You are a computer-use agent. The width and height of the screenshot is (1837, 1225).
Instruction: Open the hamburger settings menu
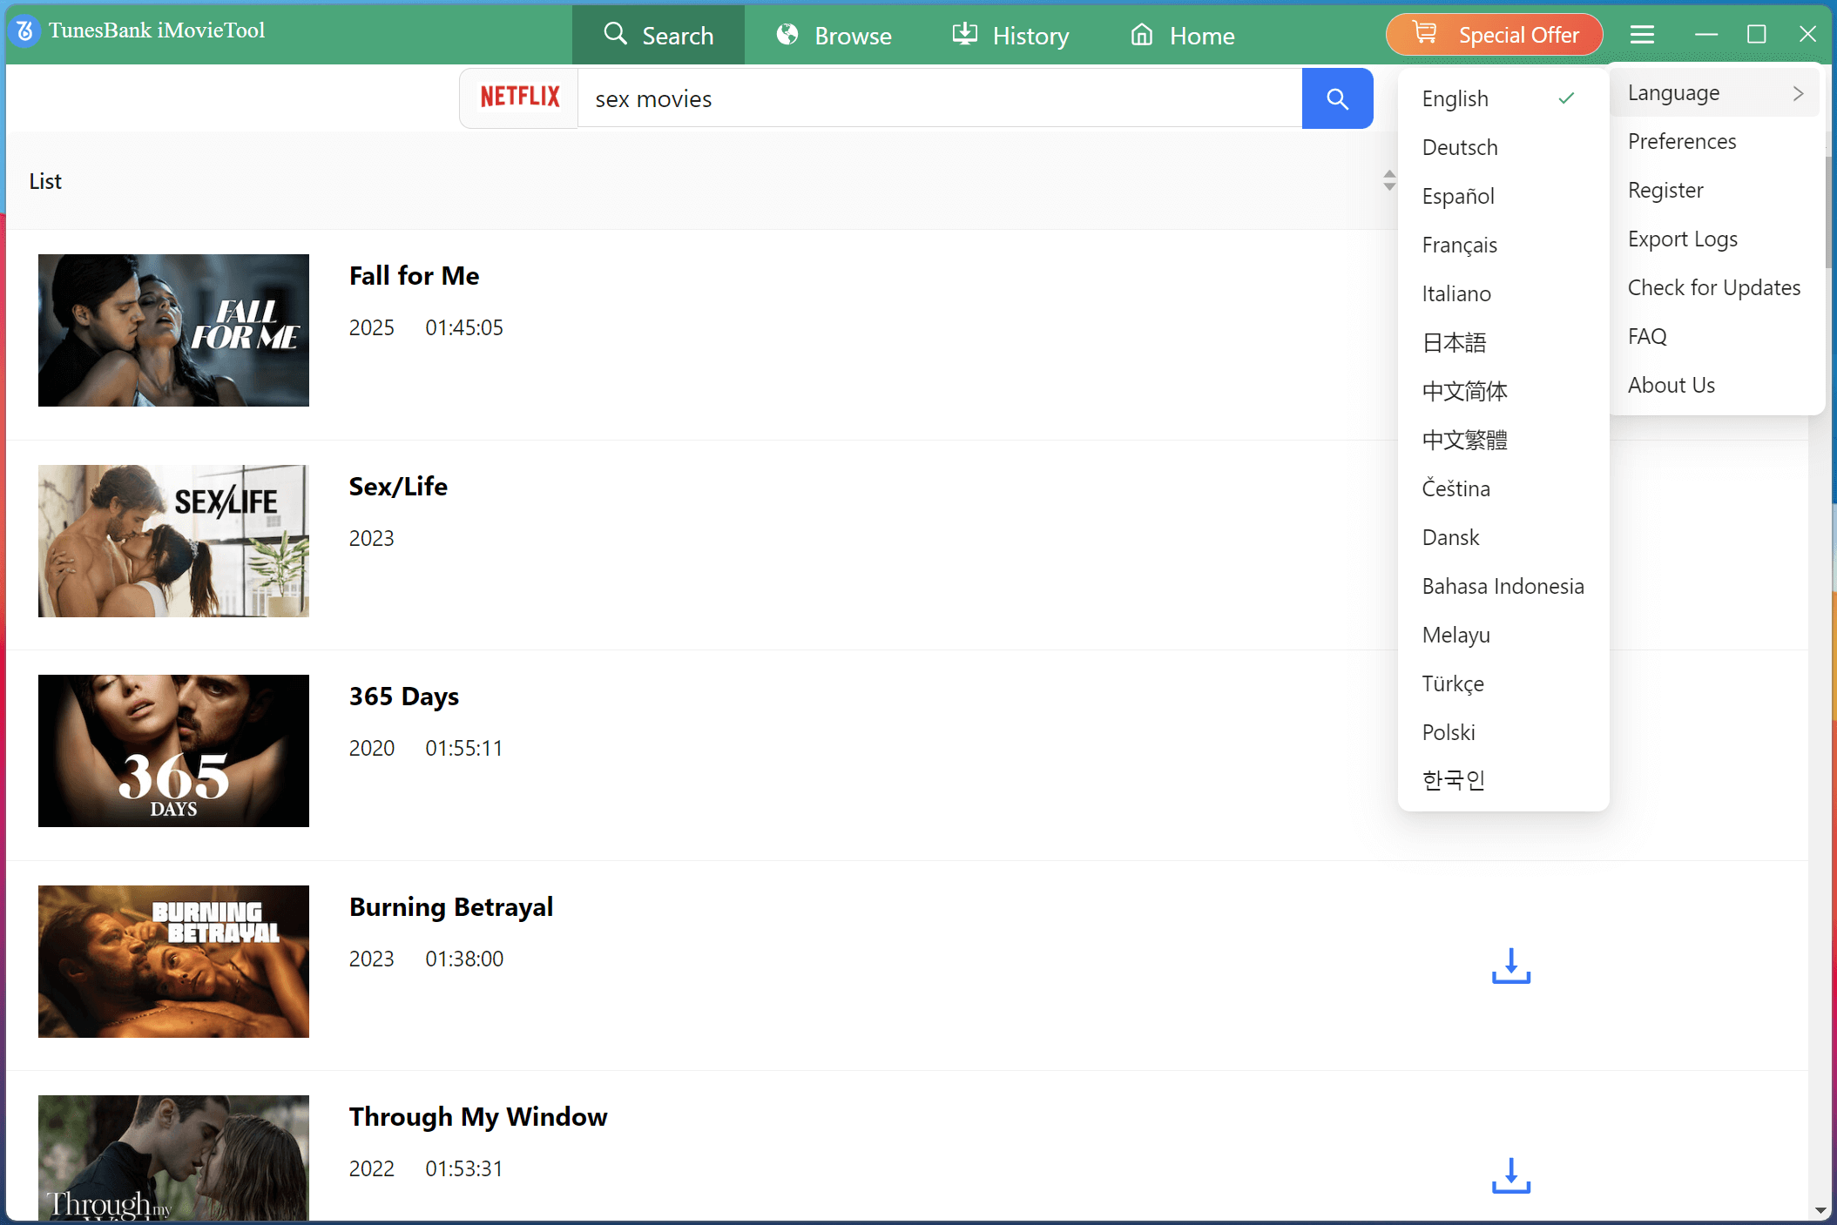[1642, 34]
